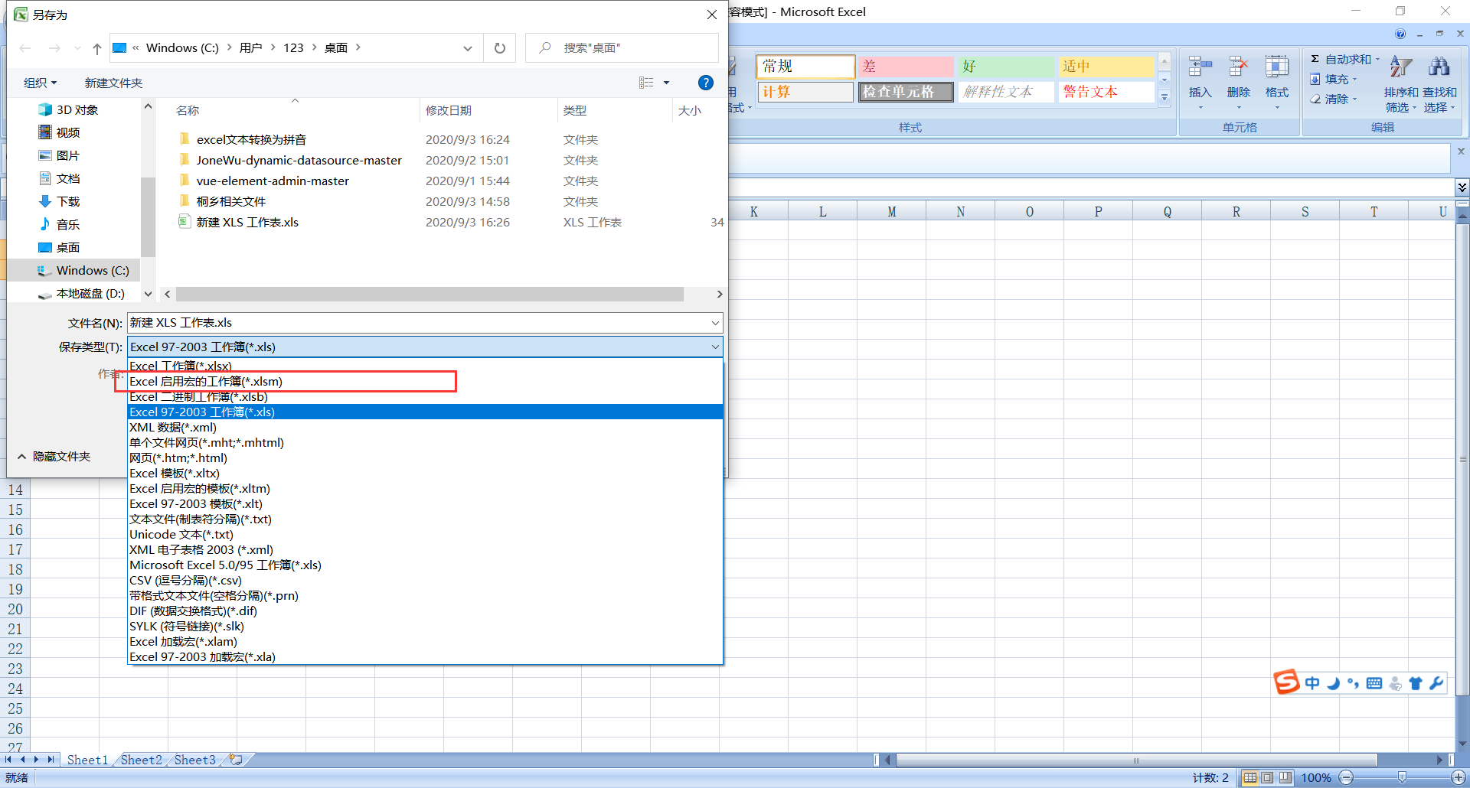This screenshot has width=1470, height=788.
Task: Click the search 桌面 field
Action: [x=623, y=48]
